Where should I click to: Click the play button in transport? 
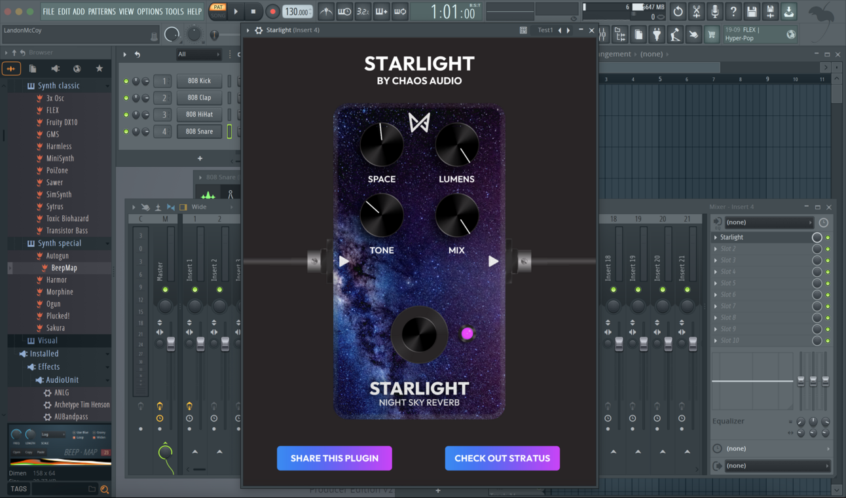pyautogui.click(x=236, y=12)
